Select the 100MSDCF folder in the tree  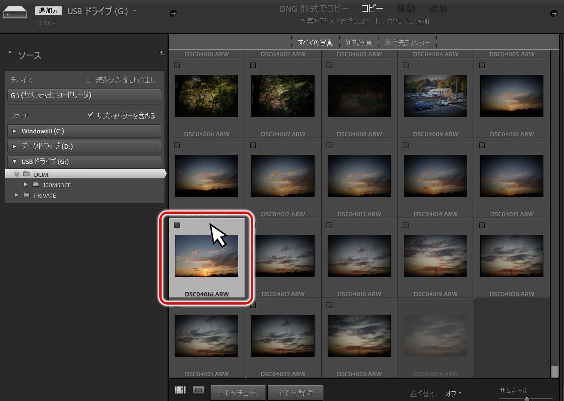[x=85, y=185]
